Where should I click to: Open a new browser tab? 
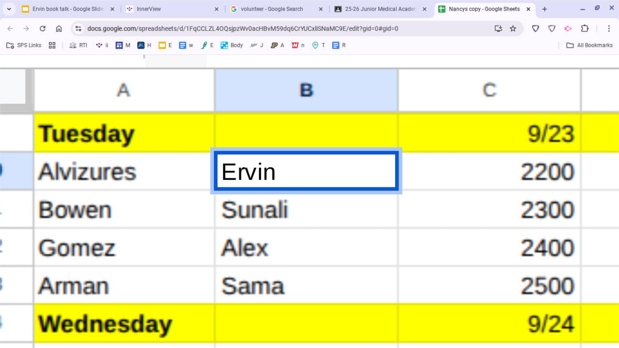point(545,9)
